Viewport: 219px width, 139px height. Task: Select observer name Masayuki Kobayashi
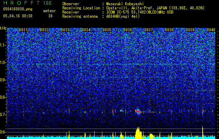point(125,4)
